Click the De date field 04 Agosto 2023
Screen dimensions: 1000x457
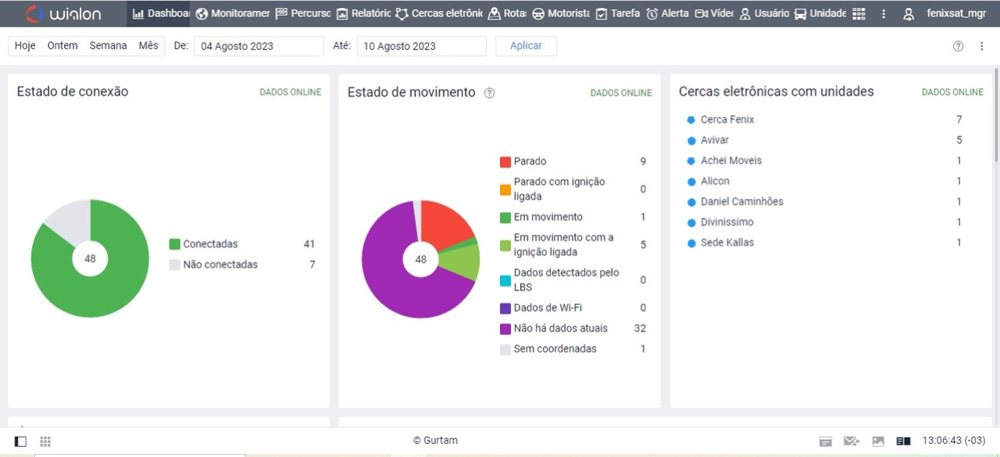258,46
